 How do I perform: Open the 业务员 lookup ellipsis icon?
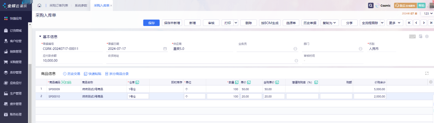coord(295,49)
